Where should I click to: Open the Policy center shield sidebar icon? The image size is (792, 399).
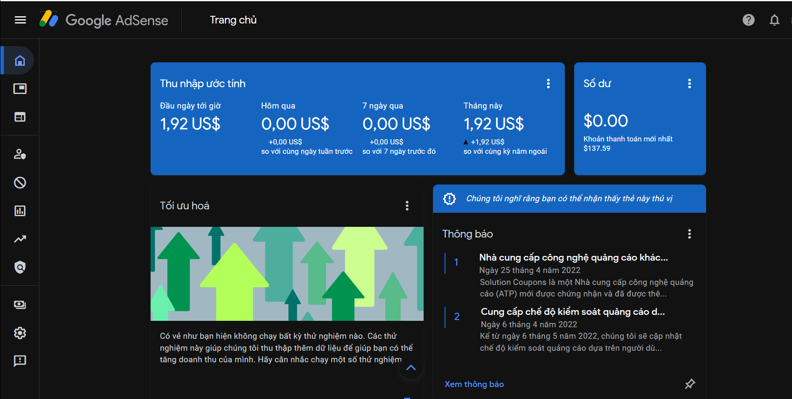click(x=20, y=267)
